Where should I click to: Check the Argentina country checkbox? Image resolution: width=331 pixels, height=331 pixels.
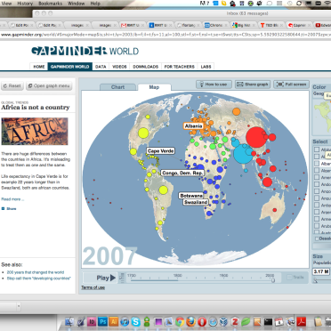pos(317,212)
